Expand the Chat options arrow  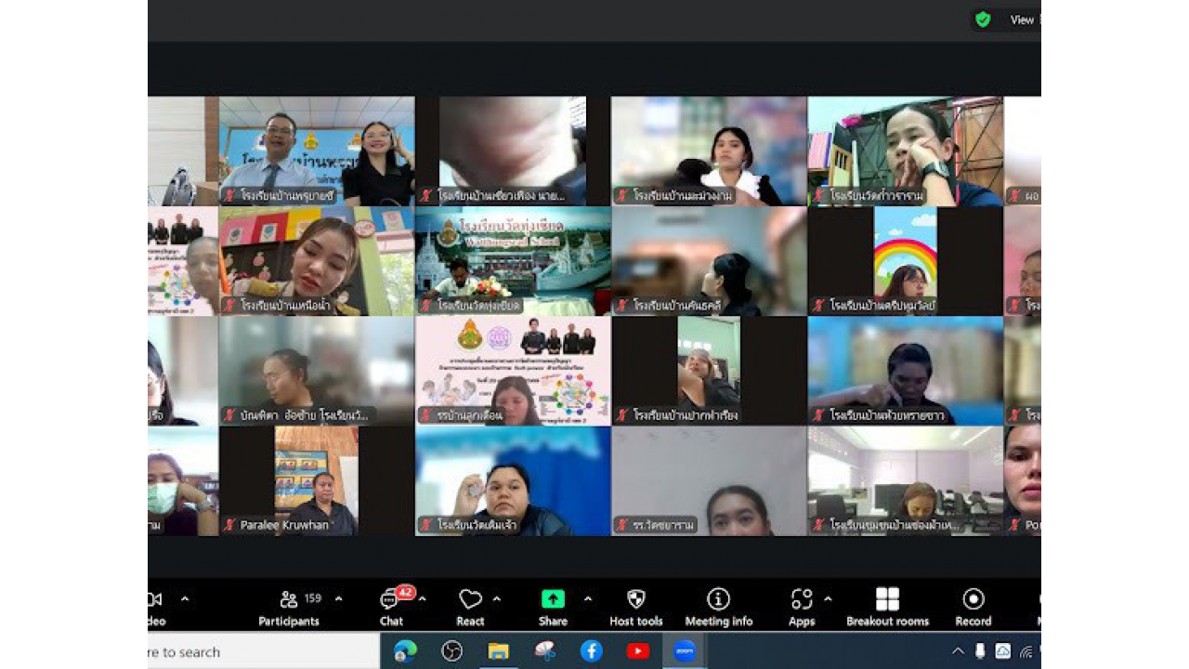[423, 599]
